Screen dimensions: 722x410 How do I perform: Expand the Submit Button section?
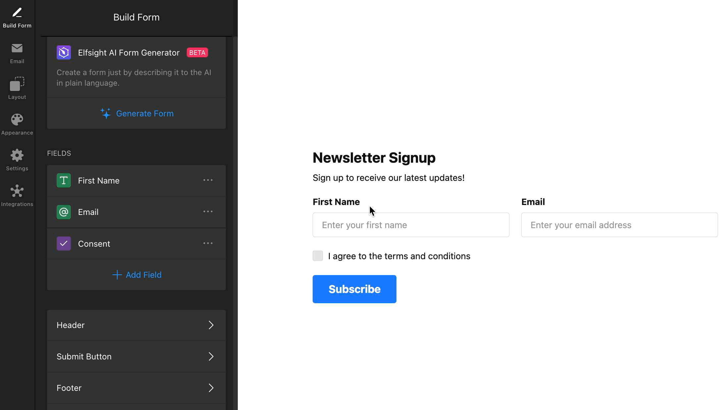pyautogui.click(x=136, y=356)
